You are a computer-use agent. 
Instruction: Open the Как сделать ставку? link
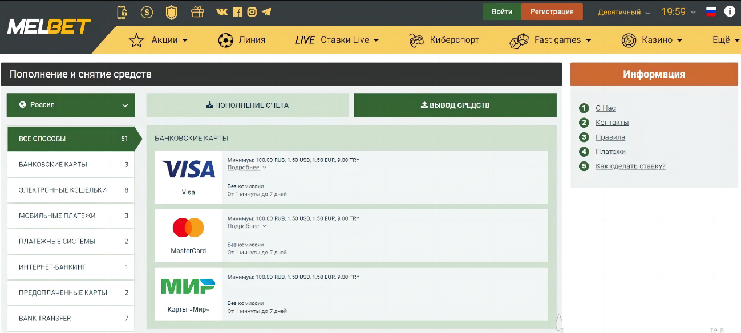[630, 166]
